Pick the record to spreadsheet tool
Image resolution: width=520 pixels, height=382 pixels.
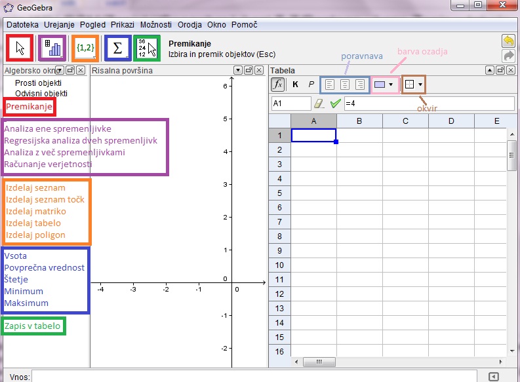[x=148, y=48]
